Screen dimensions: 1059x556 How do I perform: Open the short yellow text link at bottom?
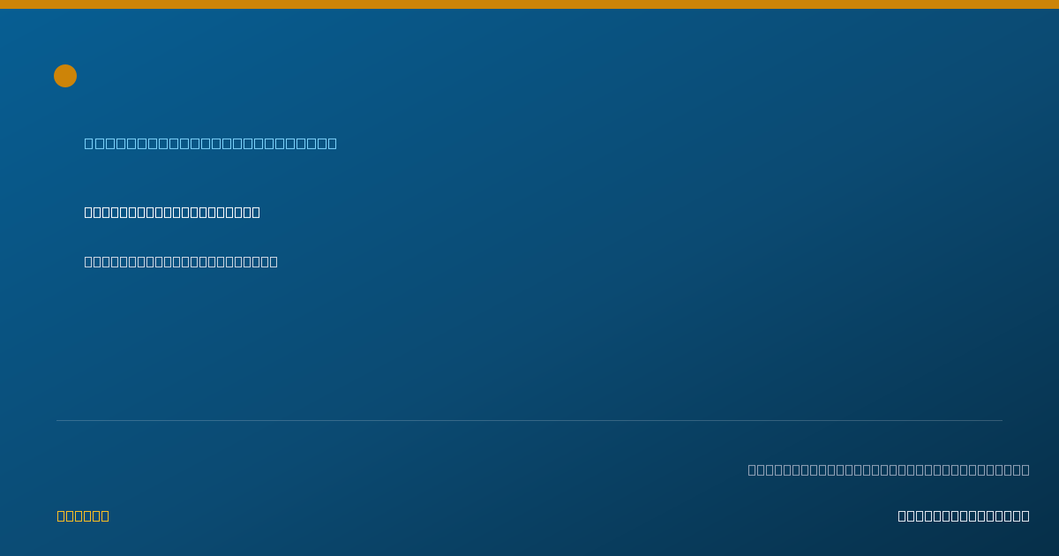click(x=83, y=515)
